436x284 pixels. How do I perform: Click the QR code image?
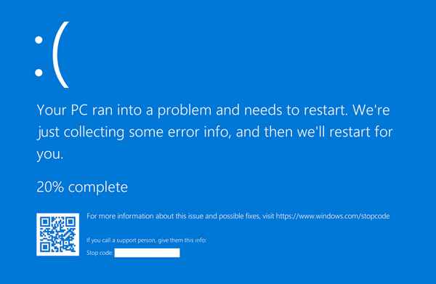[x=58, y=235]
